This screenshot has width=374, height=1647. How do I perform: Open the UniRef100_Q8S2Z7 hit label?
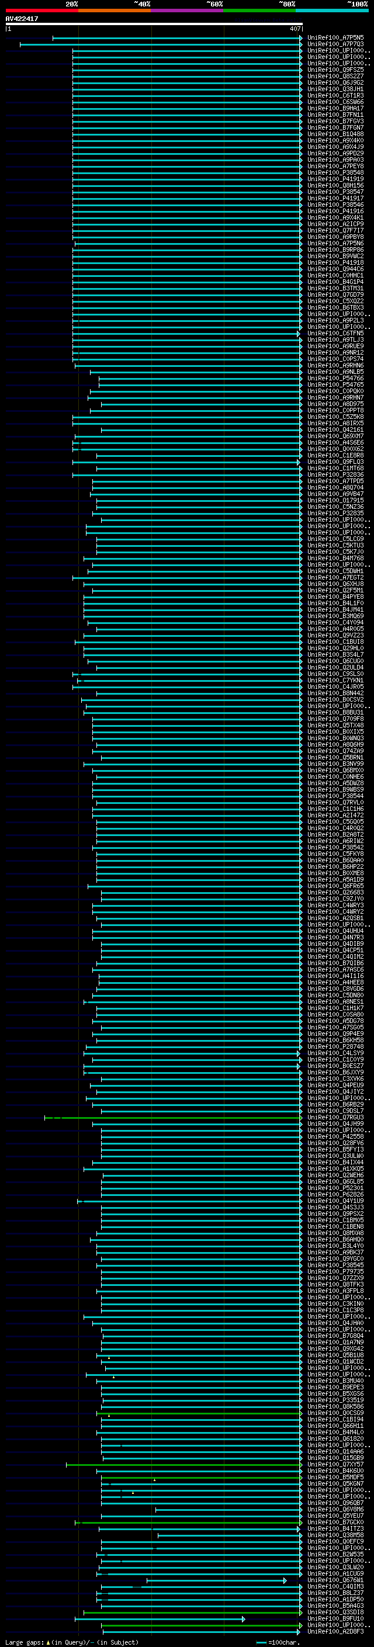click(335, 76)
